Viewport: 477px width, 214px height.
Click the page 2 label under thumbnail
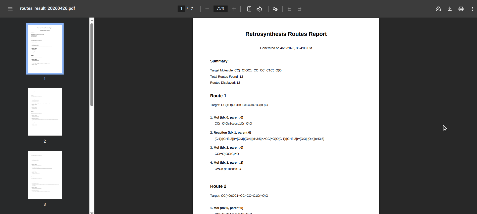45,141
